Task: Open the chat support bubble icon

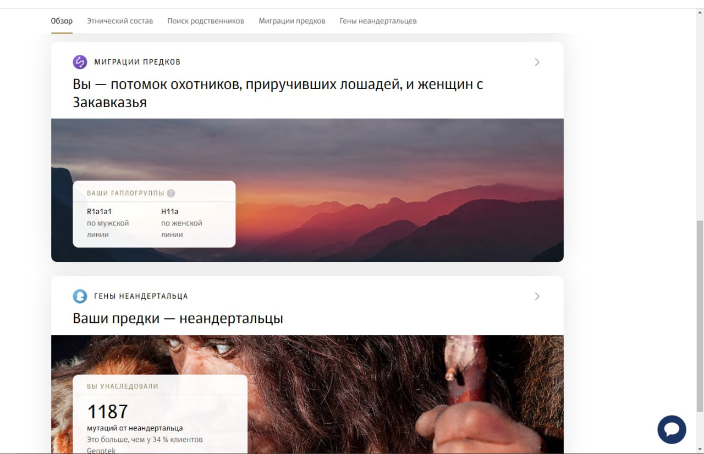Action: click(672, 429)
